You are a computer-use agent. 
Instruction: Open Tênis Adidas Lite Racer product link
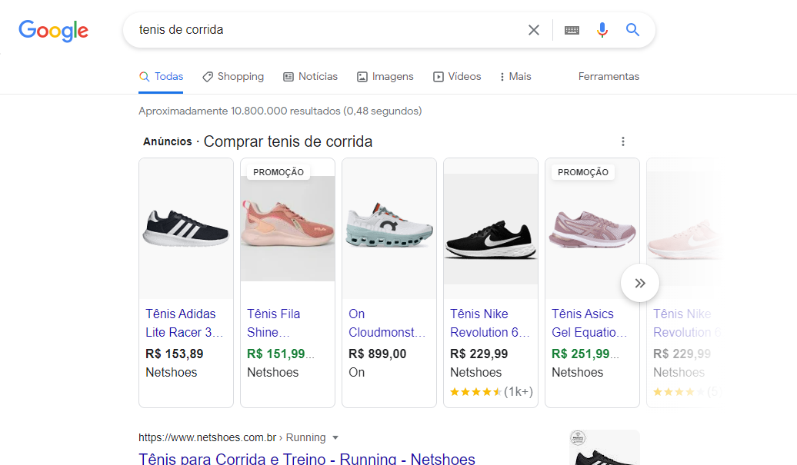(x=183, y=323)
